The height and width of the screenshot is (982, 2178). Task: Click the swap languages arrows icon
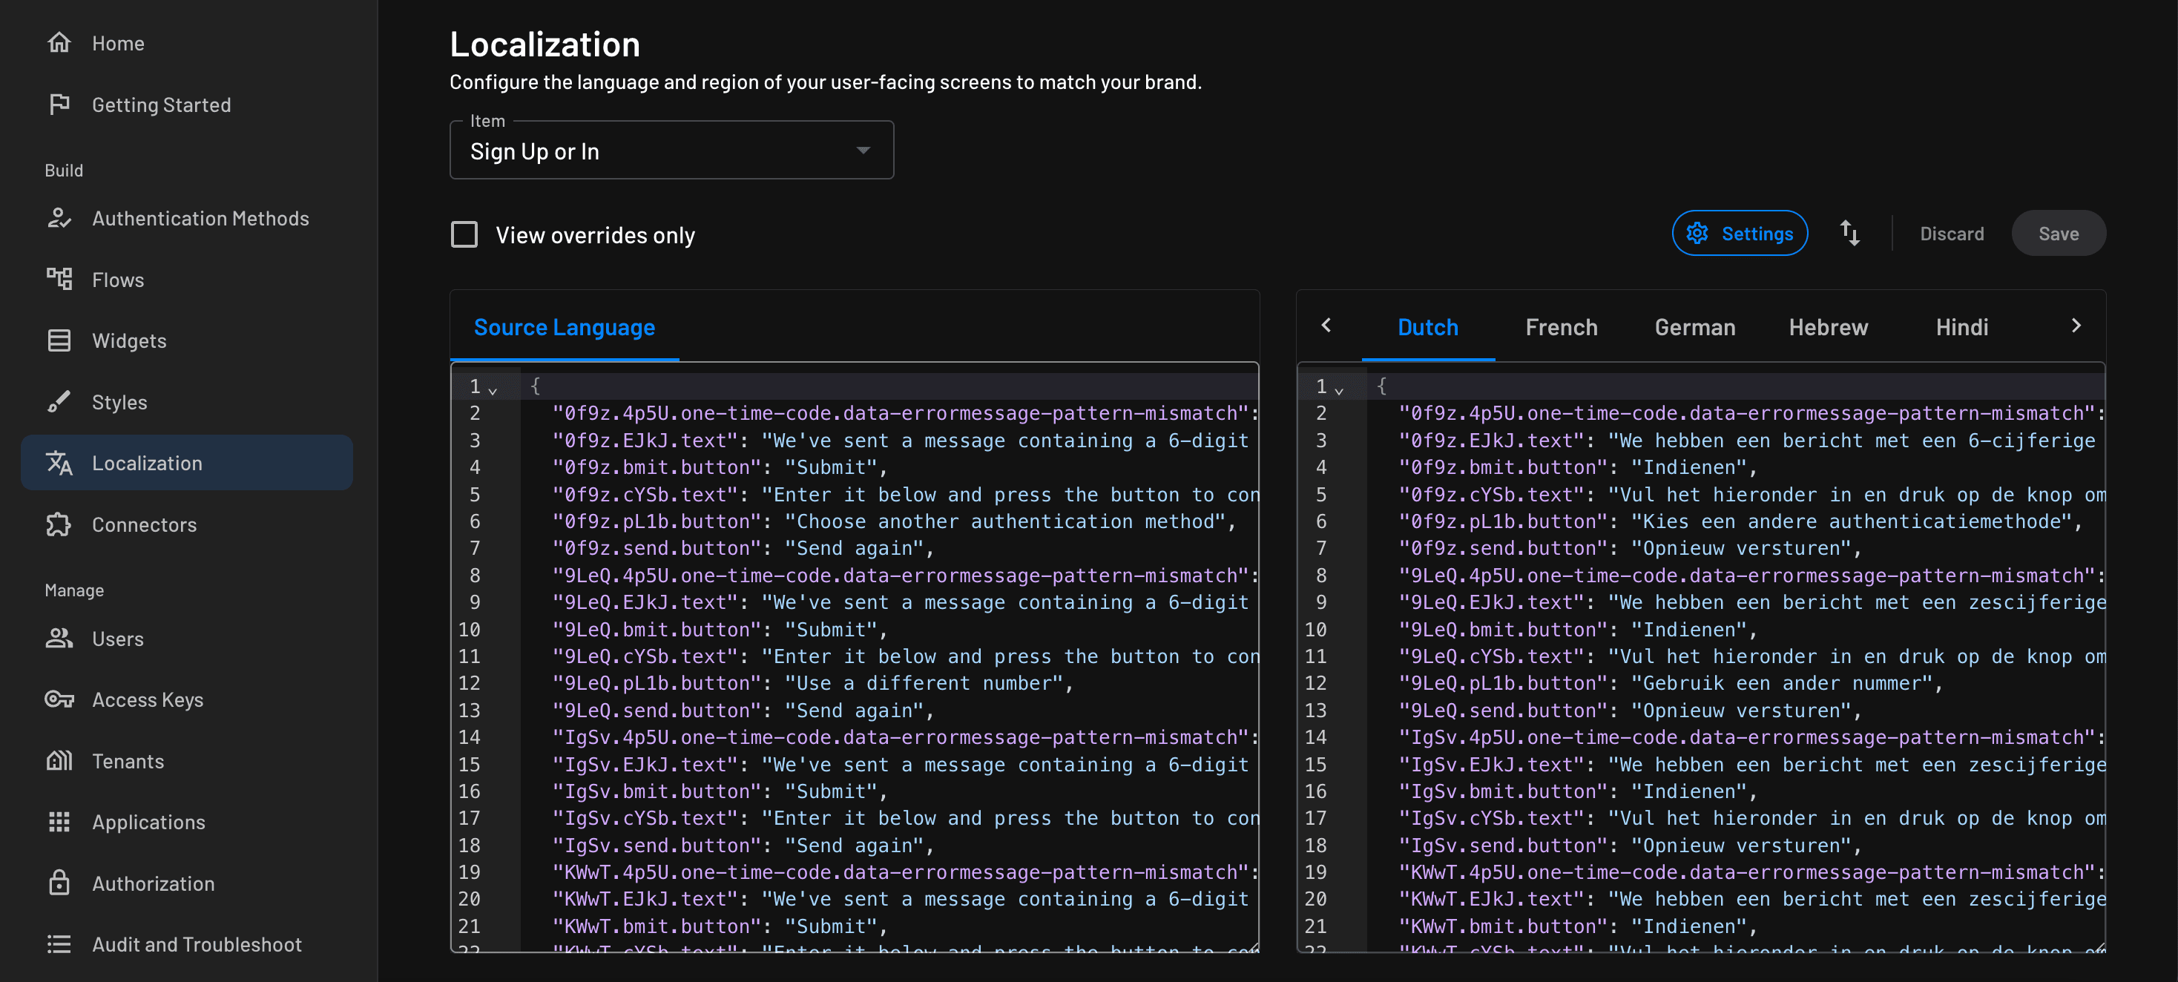[1849, 233]
